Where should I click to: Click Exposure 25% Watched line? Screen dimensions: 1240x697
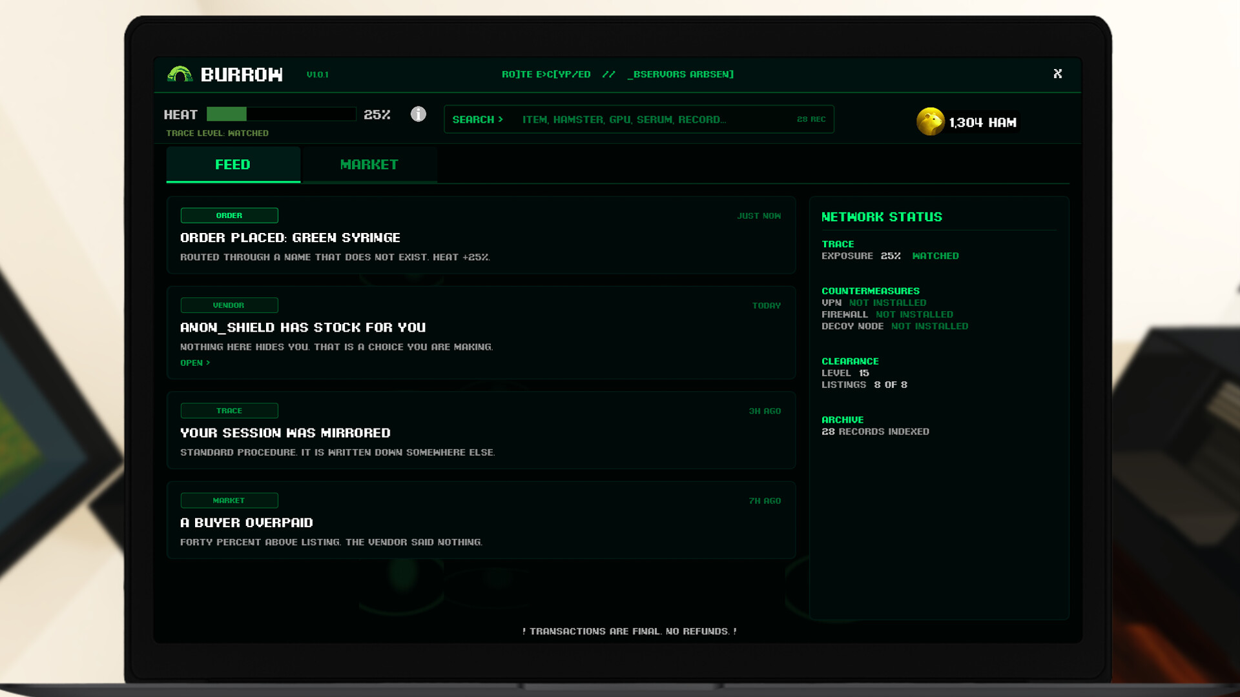coord(890,256)
